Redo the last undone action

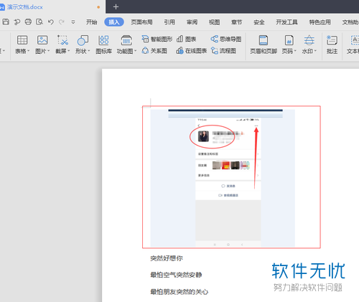(62, 22)
